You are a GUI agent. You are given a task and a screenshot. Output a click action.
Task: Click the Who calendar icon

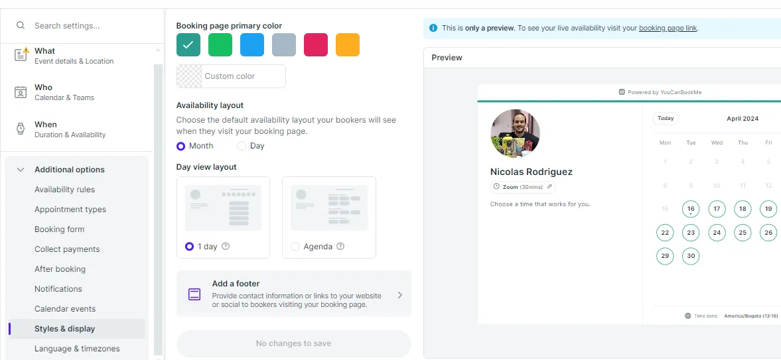coord(21,92)
